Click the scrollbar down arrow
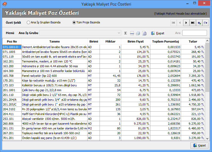This screenshot has height=152, width=212. [207, 138]
